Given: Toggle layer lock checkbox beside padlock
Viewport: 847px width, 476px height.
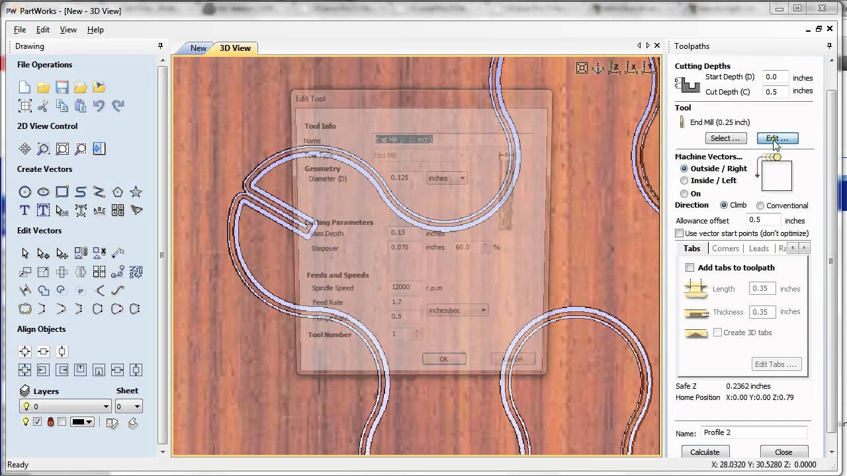Looking at the screenshot, I should (x=62, y=422).
